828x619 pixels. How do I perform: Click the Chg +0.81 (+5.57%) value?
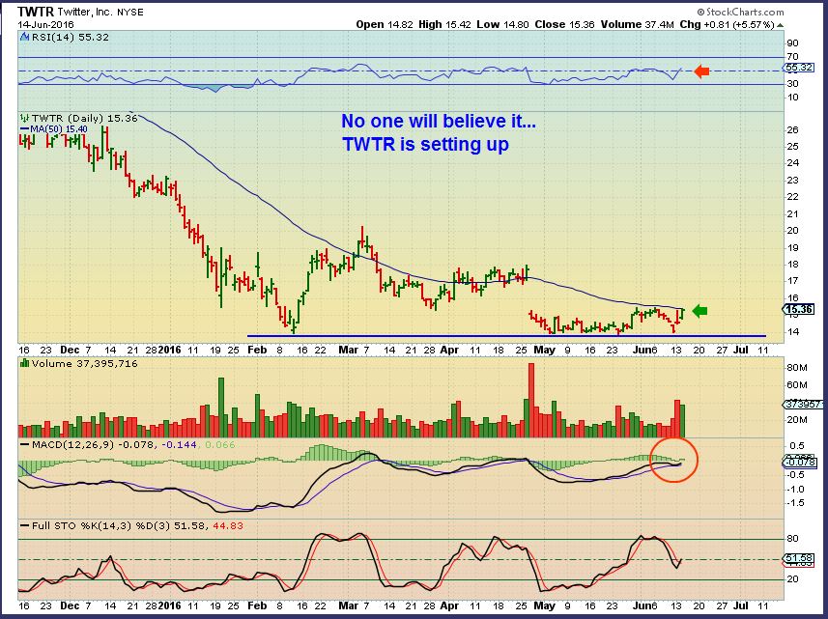(x=728, y=24)
